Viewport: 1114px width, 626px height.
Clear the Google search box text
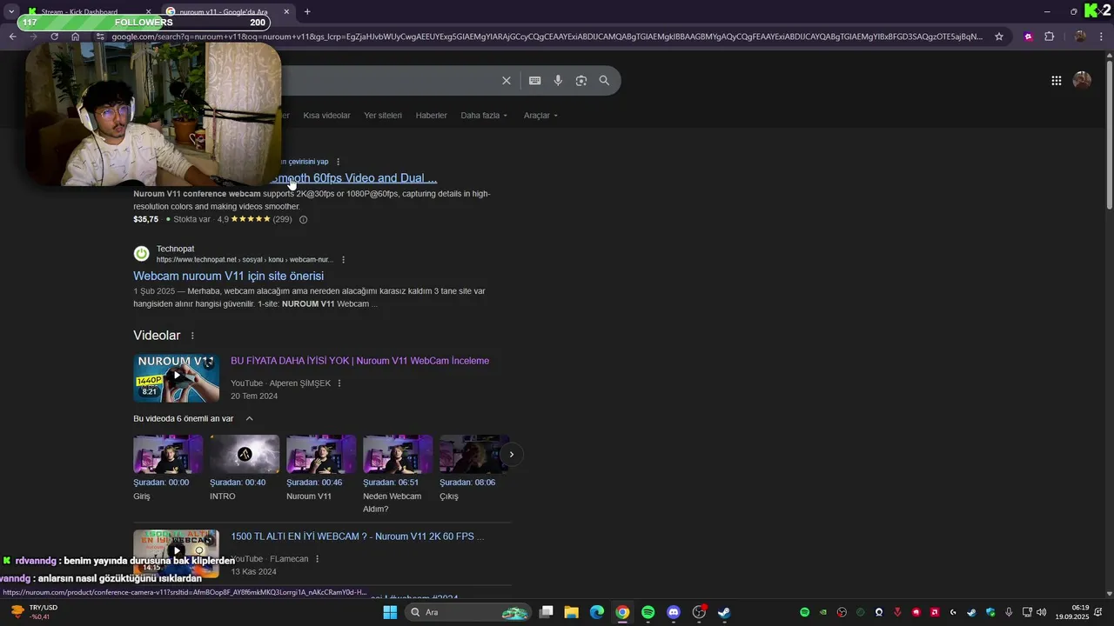point(506,81)
